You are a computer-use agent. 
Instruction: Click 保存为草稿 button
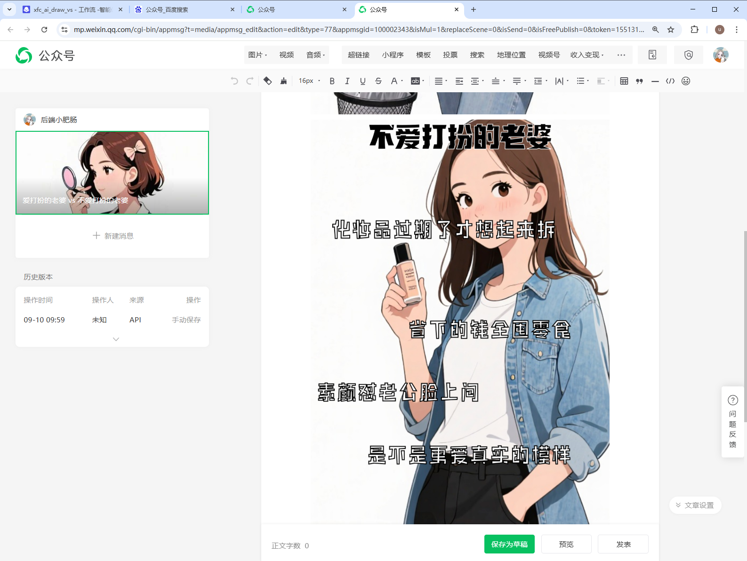(509, 544)
